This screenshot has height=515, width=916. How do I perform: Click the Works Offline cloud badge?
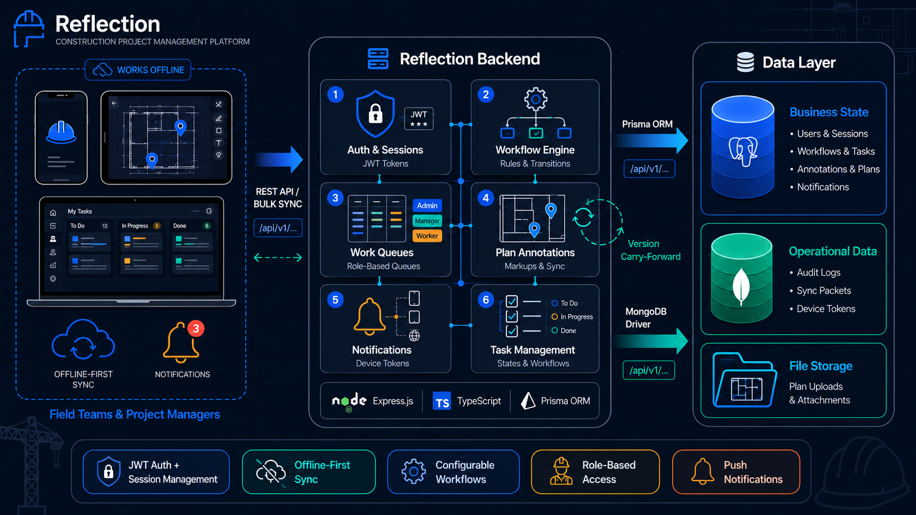138,70
